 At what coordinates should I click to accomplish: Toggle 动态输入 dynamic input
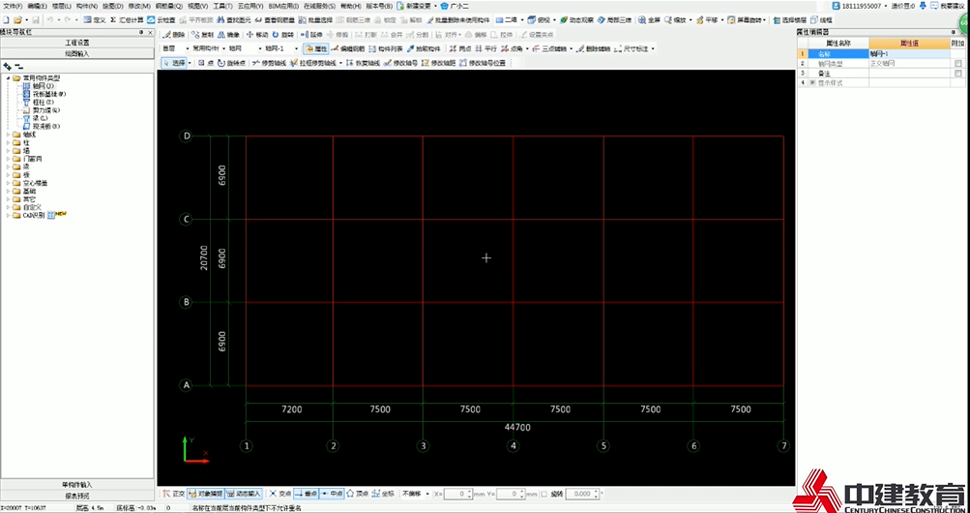[x=243, y=494]
